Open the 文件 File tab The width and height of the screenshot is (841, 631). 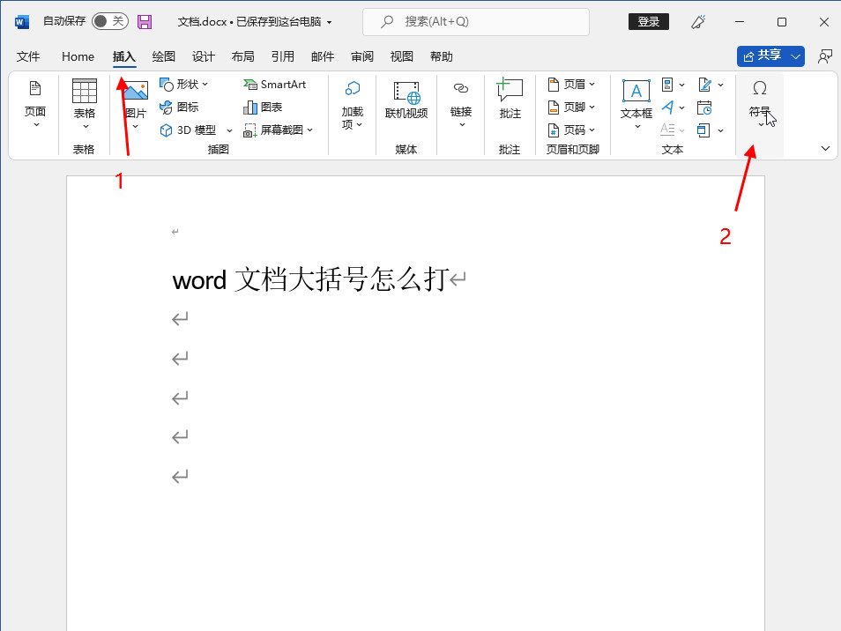[28, 56]
